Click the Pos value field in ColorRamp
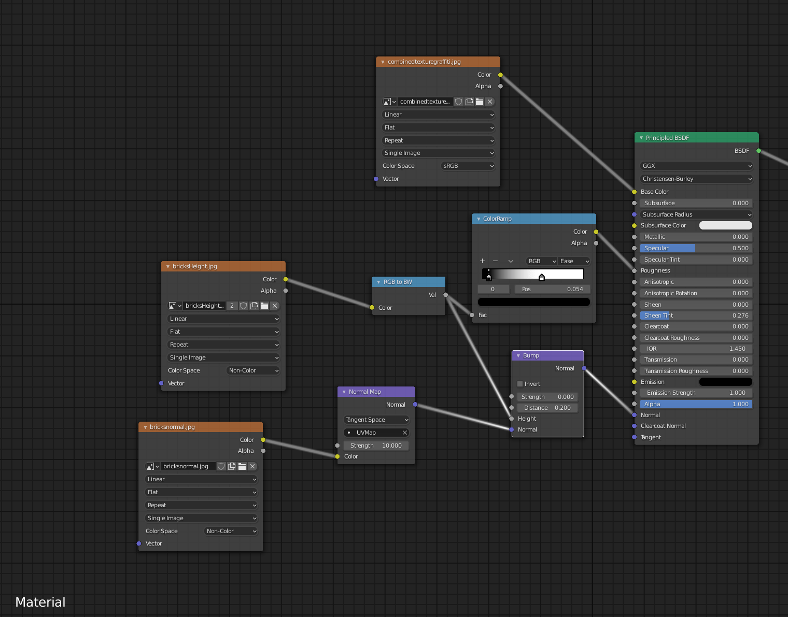Screen dimensions: 788x617 click(x=552, y=289)
